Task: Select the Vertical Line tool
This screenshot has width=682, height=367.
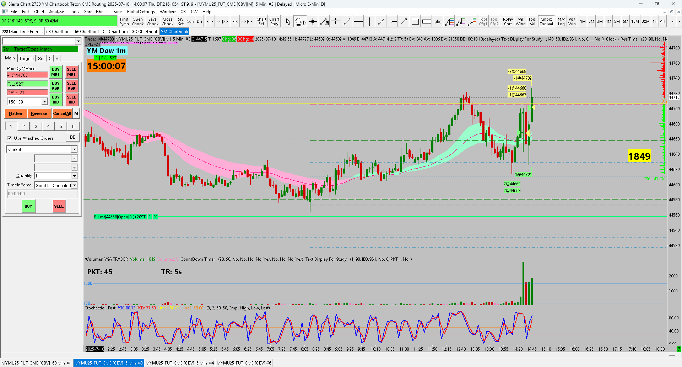Action: click(x=369, y=22)
